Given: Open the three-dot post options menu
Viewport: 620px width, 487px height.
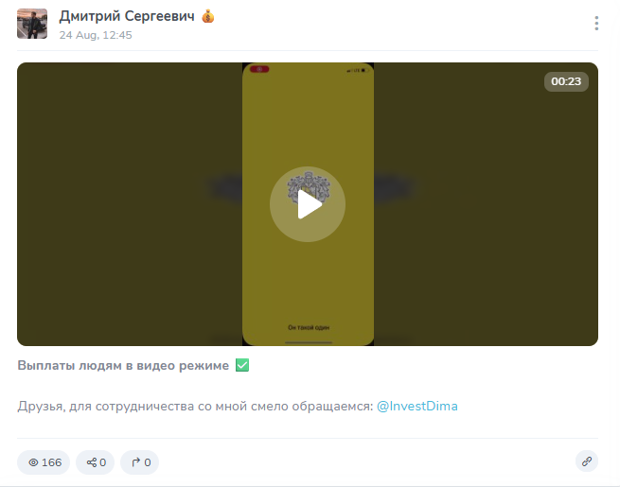Looking at the screenshot, I should pyautogui.click(x=596, y=24).
